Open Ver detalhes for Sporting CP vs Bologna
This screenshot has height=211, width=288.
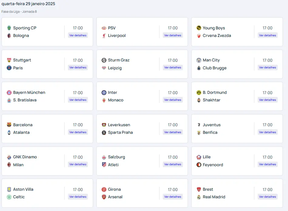78,35
